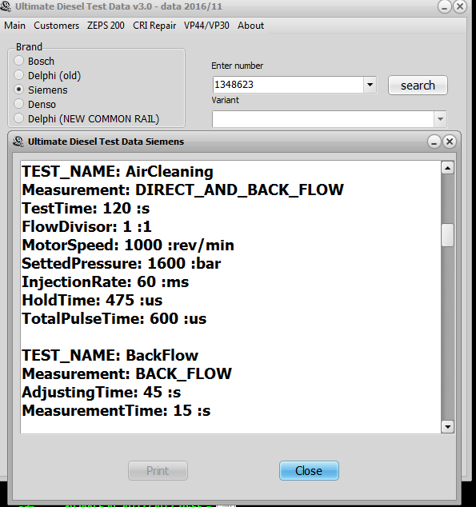Select the Delphi (old) radio button

pyautogui.click(x=19, y=75)
